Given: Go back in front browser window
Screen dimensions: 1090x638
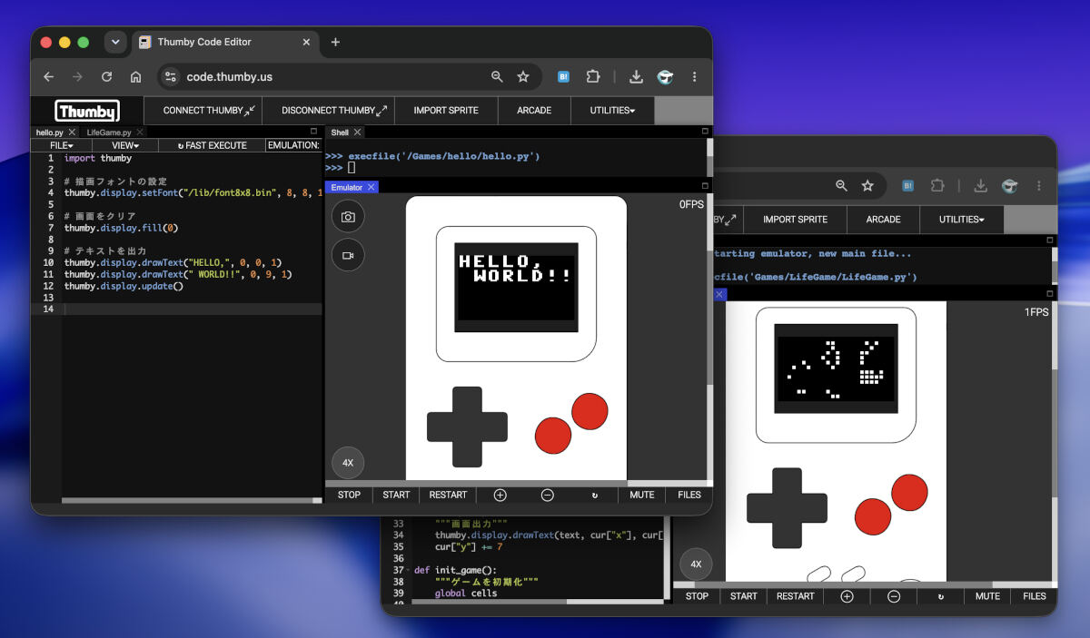Looking at the screenshot, I should coord(49,77).
